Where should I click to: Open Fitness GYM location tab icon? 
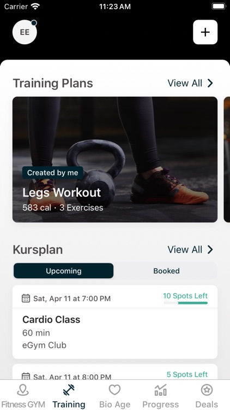(x=23, y=390)
